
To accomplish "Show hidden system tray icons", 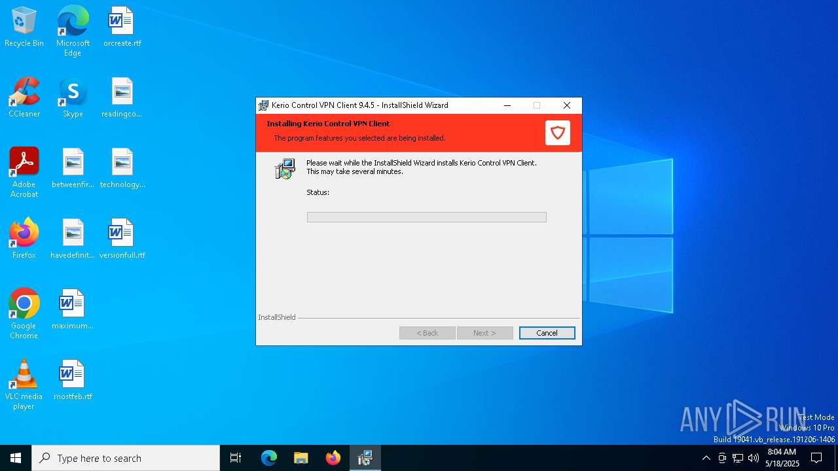I will [x=706, y=458].
